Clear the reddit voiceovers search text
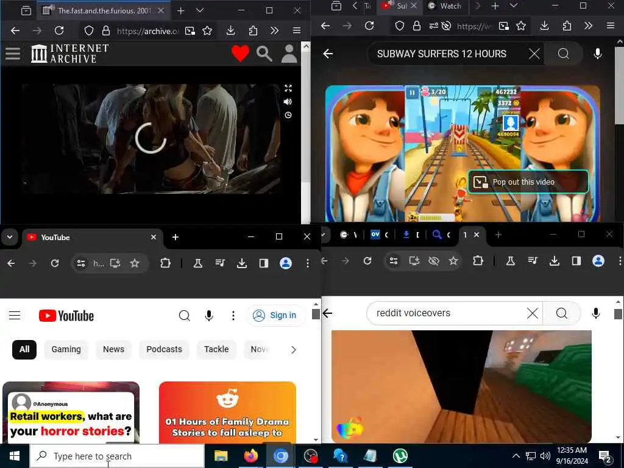 pyautogui.click(x=532, y=313)
